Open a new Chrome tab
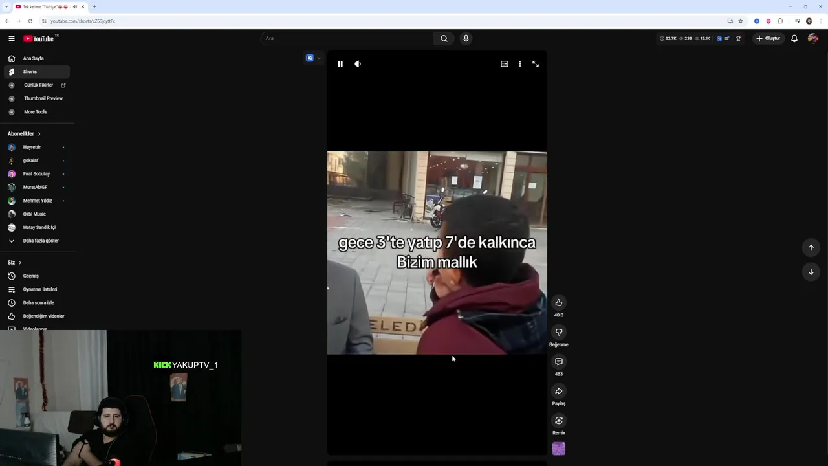The width and height of the screenshot is (828, 466). pos(94,6)
